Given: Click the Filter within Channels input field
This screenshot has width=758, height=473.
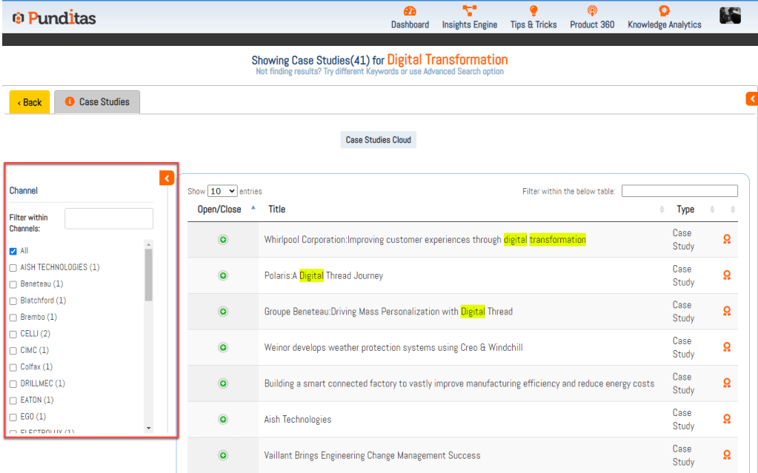Looking at the screenshot, I should (109, 218).
